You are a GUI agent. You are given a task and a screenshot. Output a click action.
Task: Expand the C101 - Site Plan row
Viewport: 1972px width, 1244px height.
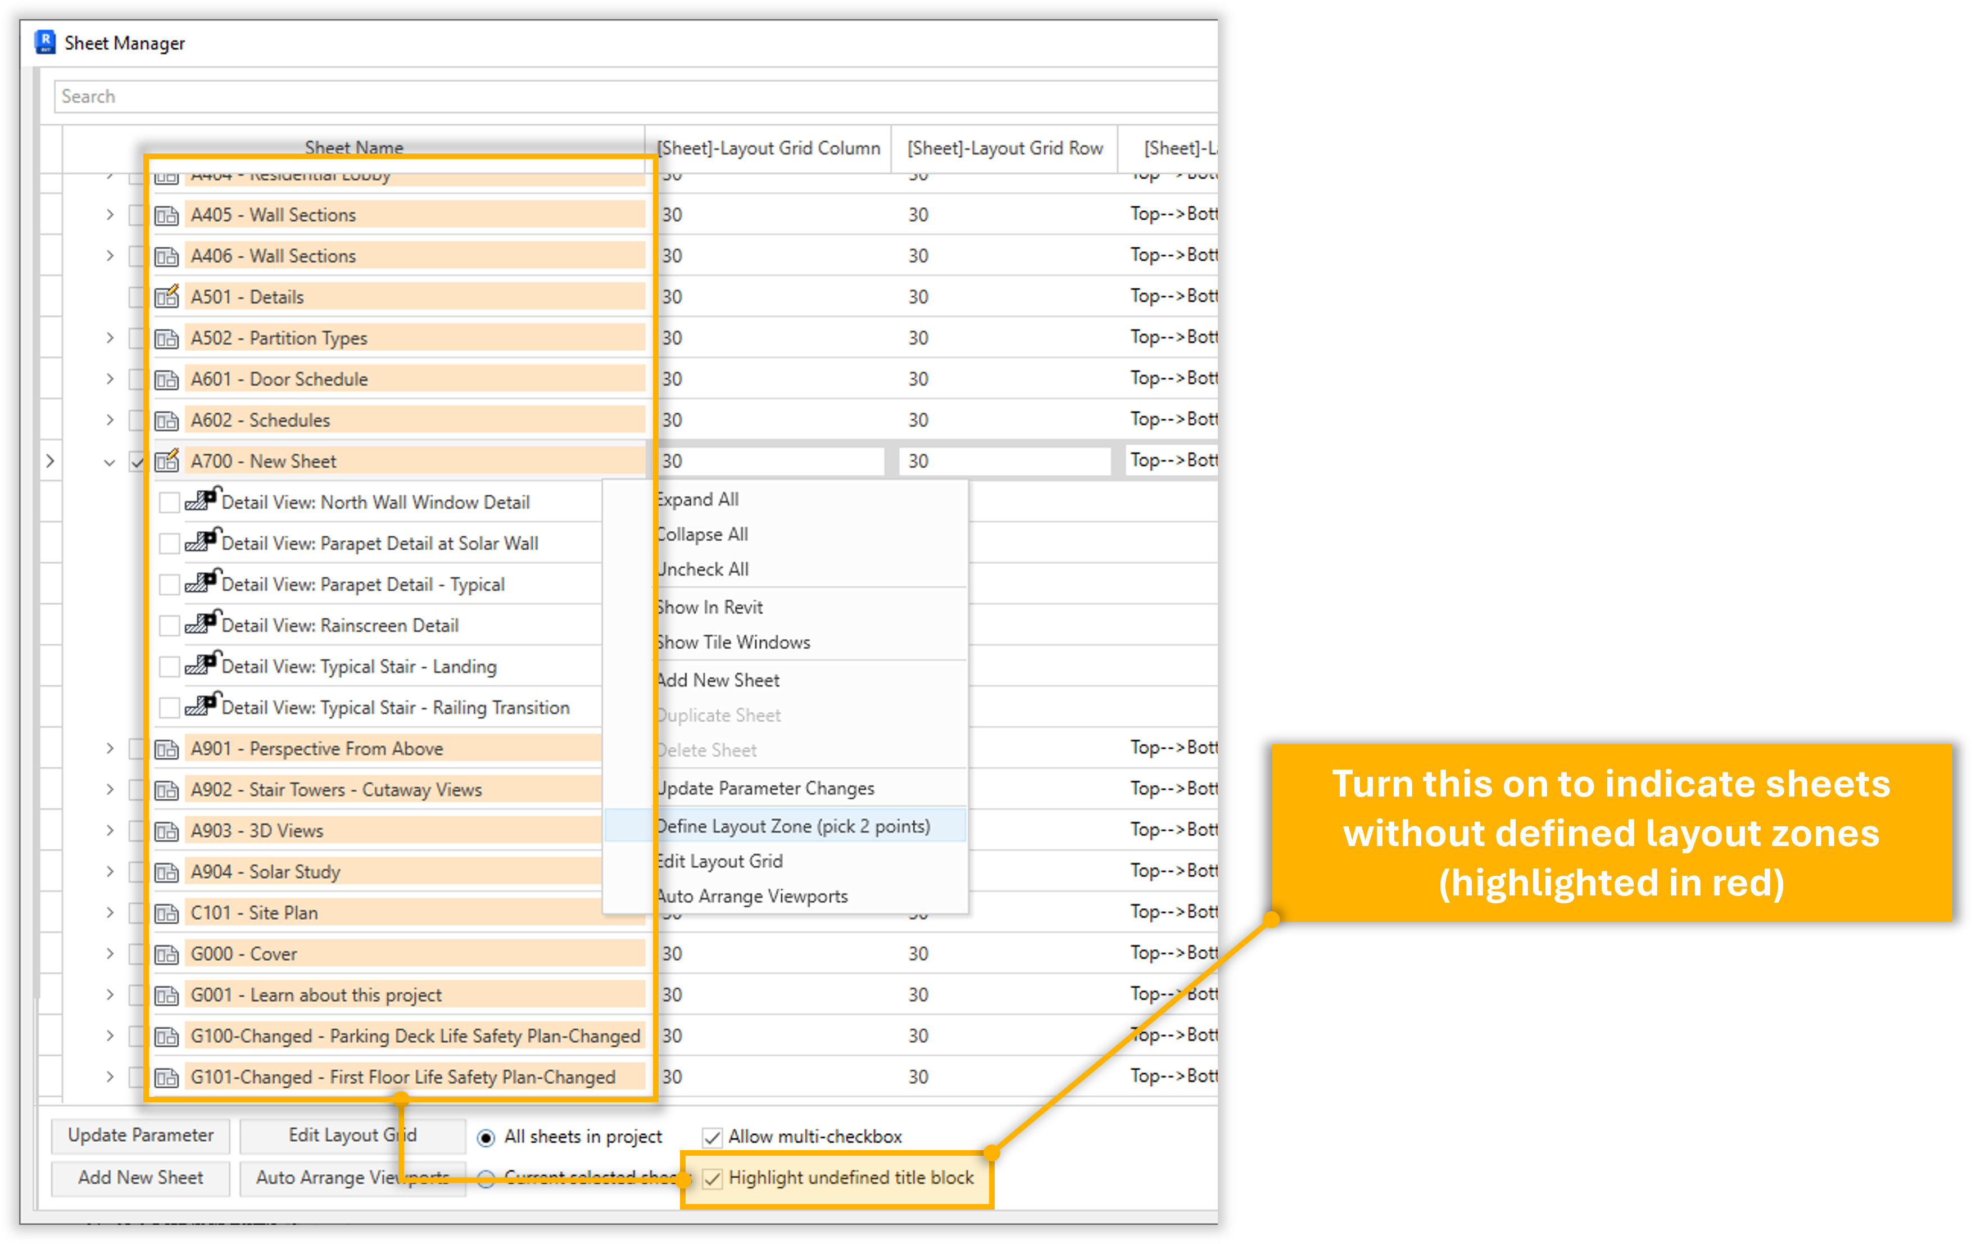point(110,913)
